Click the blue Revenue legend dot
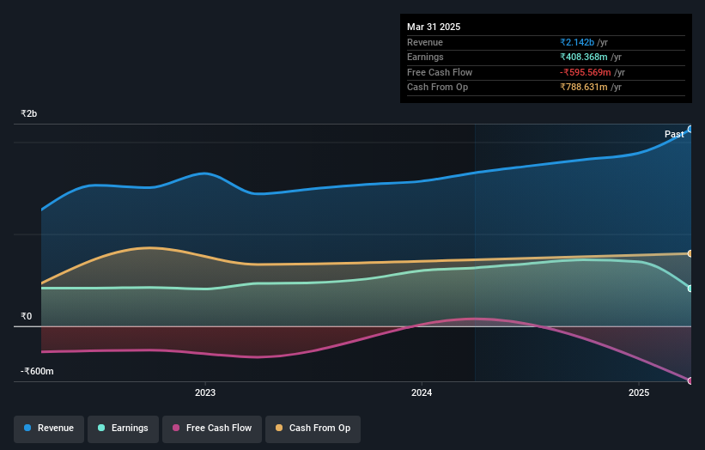Screen dimensions: 705x450 click(x=27, y=428)
